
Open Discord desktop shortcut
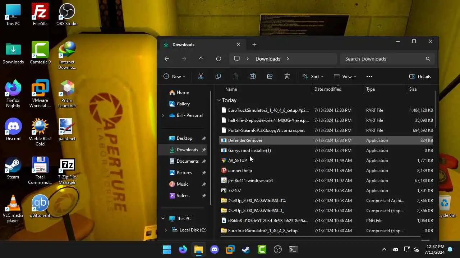click(13, 130)
